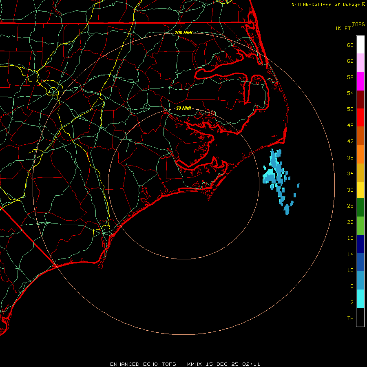
Task: Select the dark green 26 kft legend swatch
Action: 360,208
